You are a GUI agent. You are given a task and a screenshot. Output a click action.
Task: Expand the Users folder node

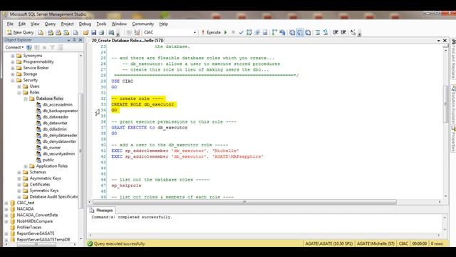click(x=19, y=86)
